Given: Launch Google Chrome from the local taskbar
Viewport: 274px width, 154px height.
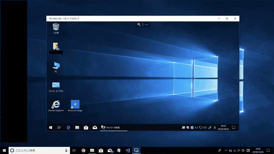Looking at the screenshot, I should (83, 150).
